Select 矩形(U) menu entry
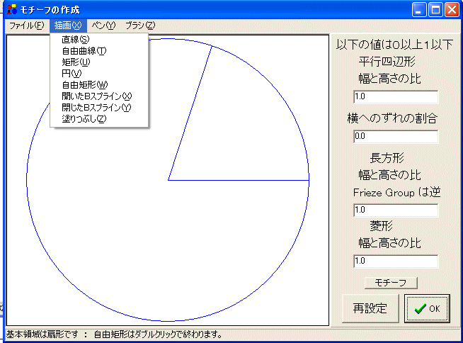The width and height of the screenshot is (463, 343). (x=99, y=62)
